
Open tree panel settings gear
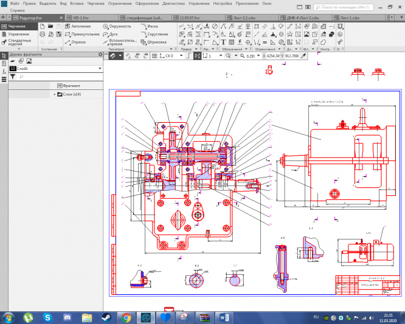pyautogui.click(x=101, y=55)
